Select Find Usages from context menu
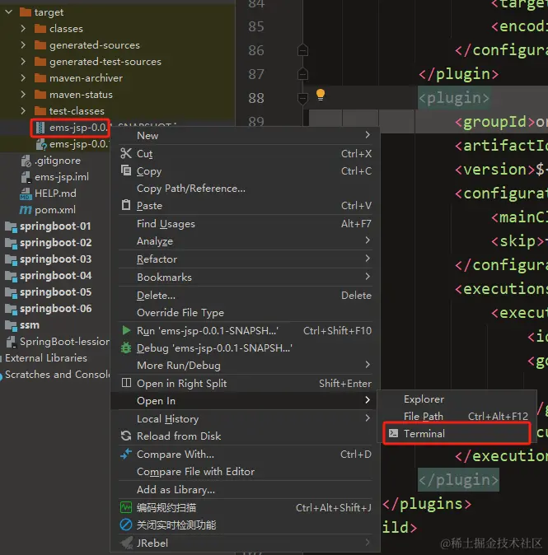The width and height of the screenshot is (548, 555). [245, 223]
